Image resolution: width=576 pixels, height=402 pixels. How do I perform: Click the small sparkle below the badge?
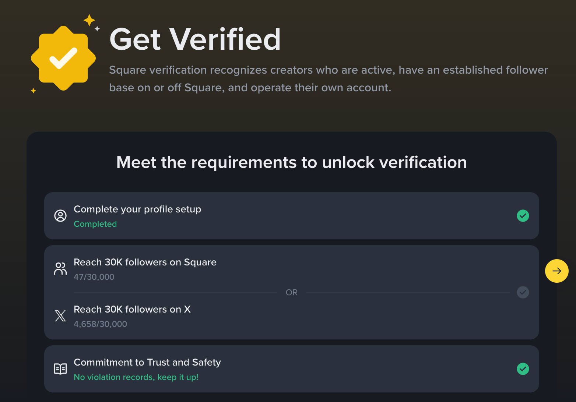[33, 91]
